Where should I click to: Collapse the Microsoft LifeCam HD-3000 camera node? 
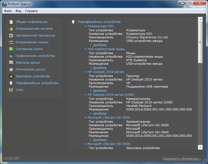(86, 118)
